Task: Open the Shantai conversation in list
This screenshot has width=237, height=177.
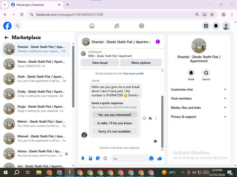Action: click(x=36, y=49)
